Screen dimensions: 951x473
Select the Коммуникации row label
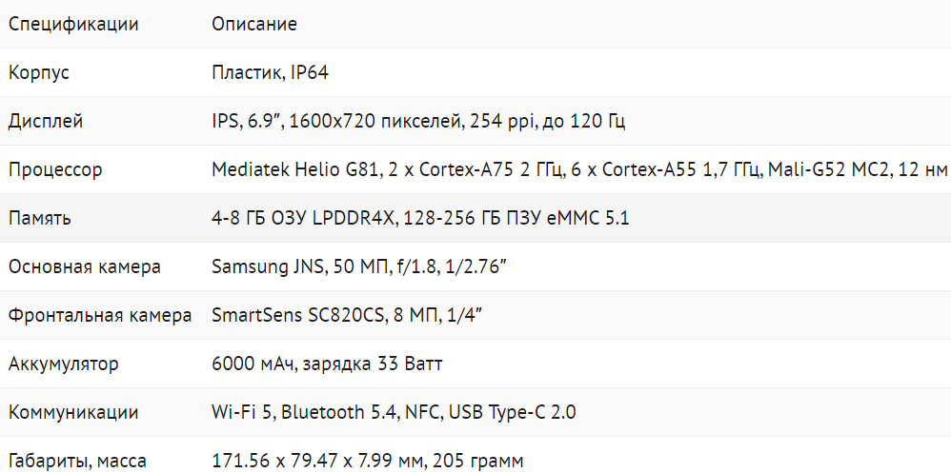tap(73, 412)
